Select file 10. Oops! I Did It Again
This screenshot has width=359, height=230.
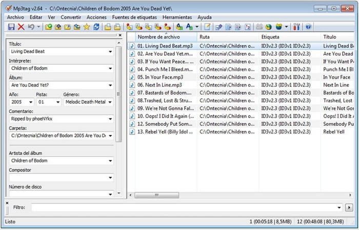coord(166,116)
